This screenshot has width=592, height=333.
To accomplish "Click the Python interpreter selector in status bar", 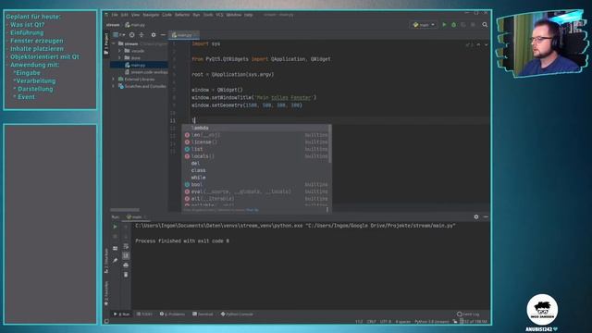I will tap(432, 322).
